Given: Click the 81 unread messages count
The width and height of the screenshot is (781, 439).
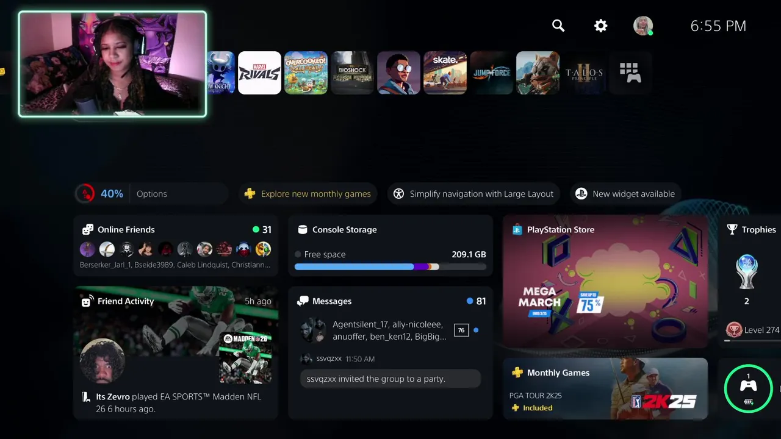Looking at the screenshot, I should (x=481, y=301).
